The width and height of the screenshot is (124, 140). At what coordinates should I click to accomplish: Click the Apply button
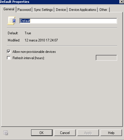88,133
